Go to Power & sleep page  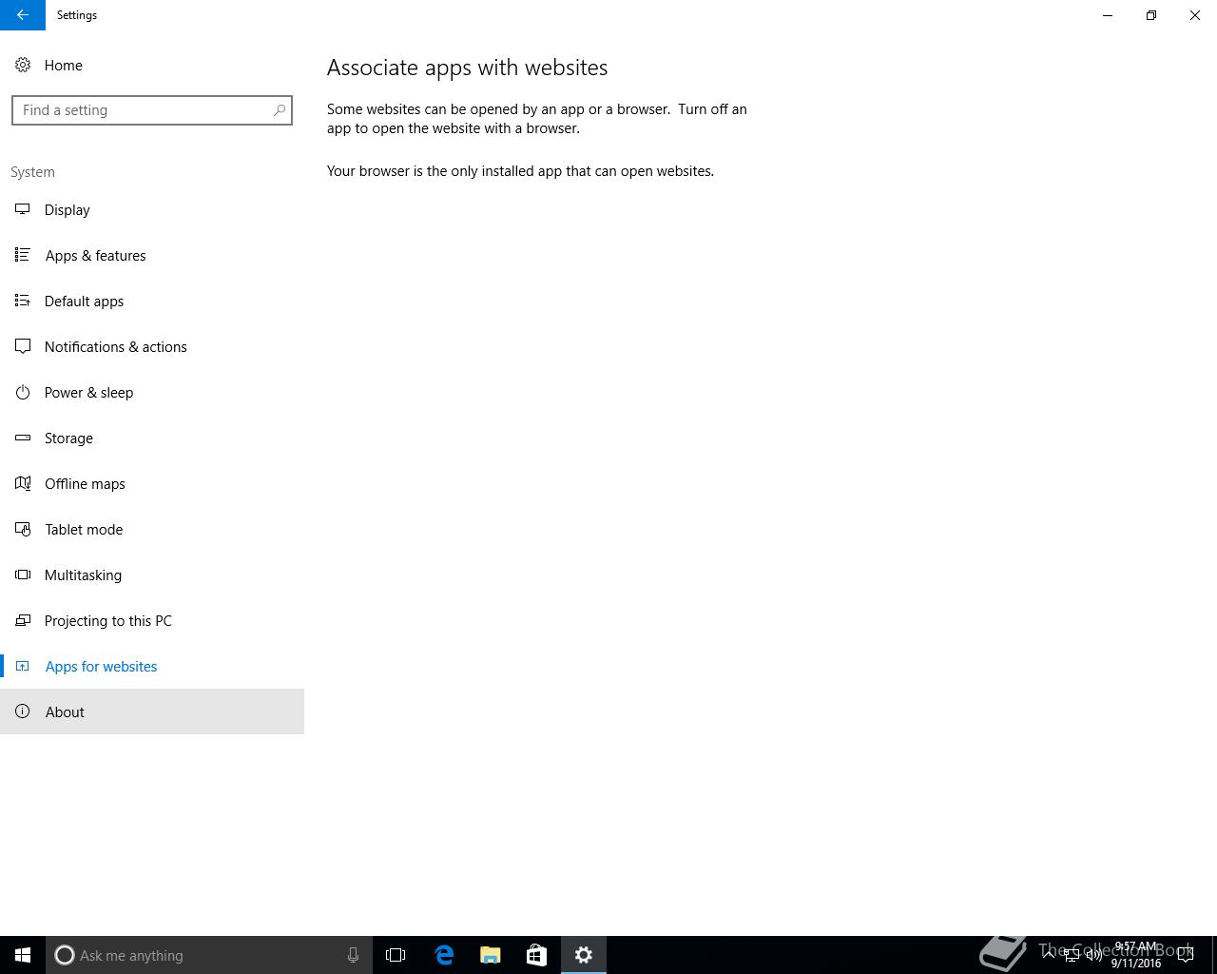152,392
